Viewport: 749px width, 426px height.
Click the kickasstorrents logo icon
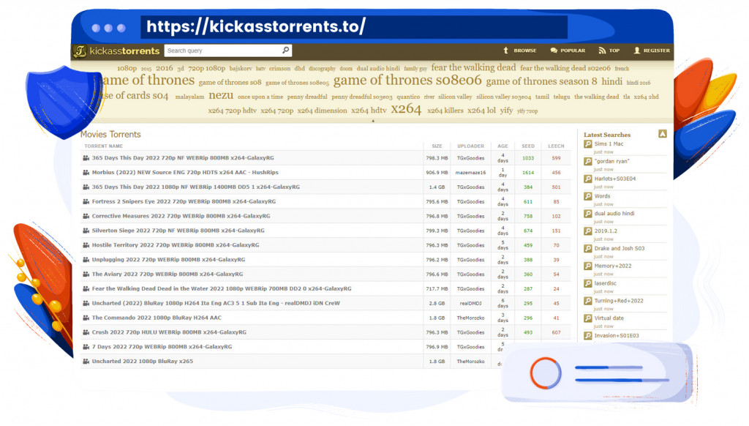click(80, 51)
